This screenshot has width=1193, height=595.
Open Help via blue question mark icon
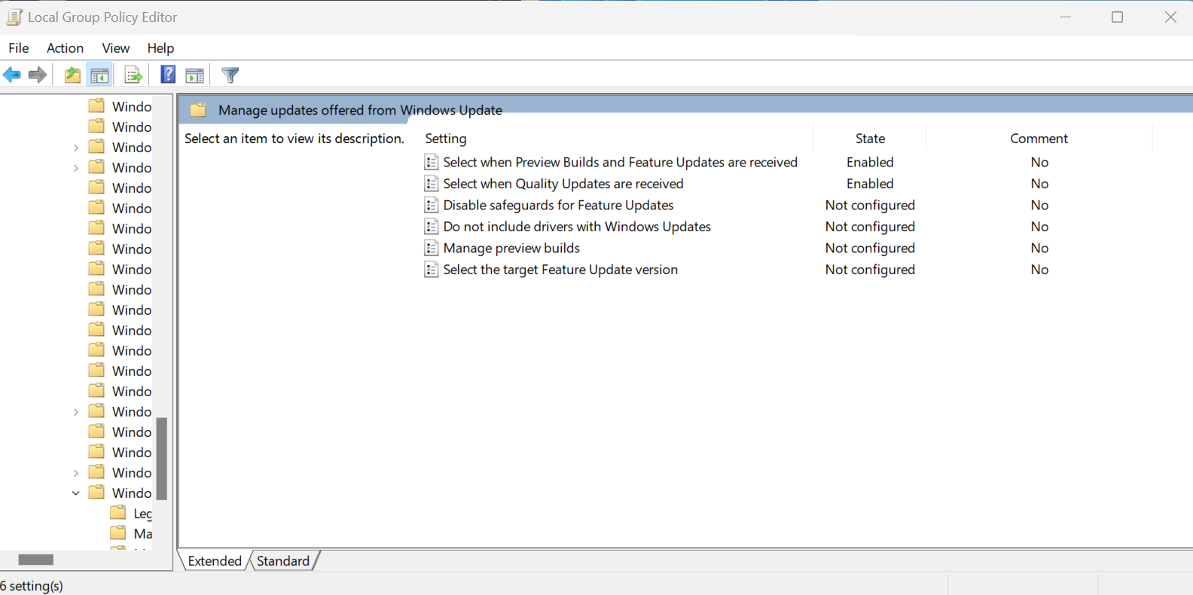click(x=168, y=75)
